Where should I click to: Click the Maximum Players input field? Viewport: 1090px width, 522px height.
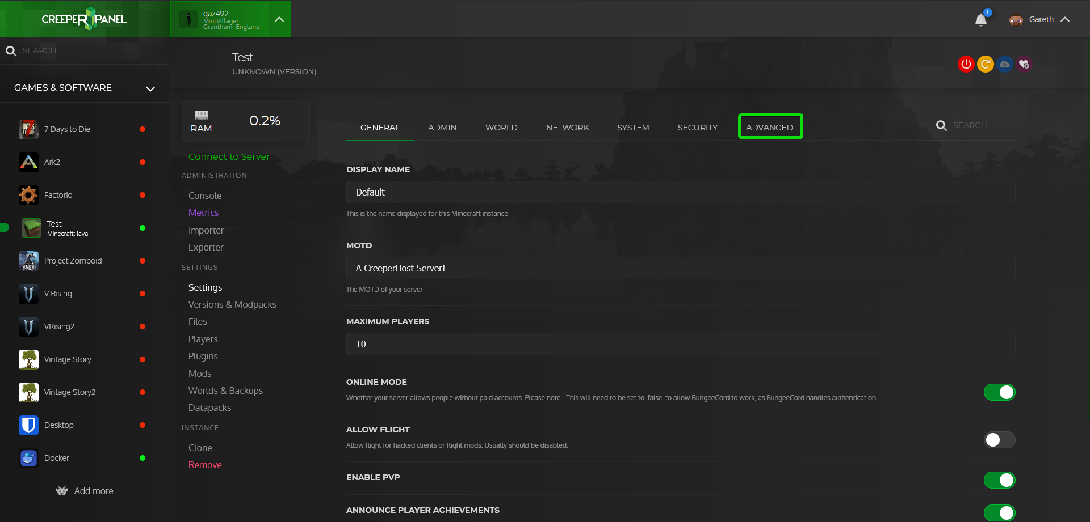click(x=681, y=344)
